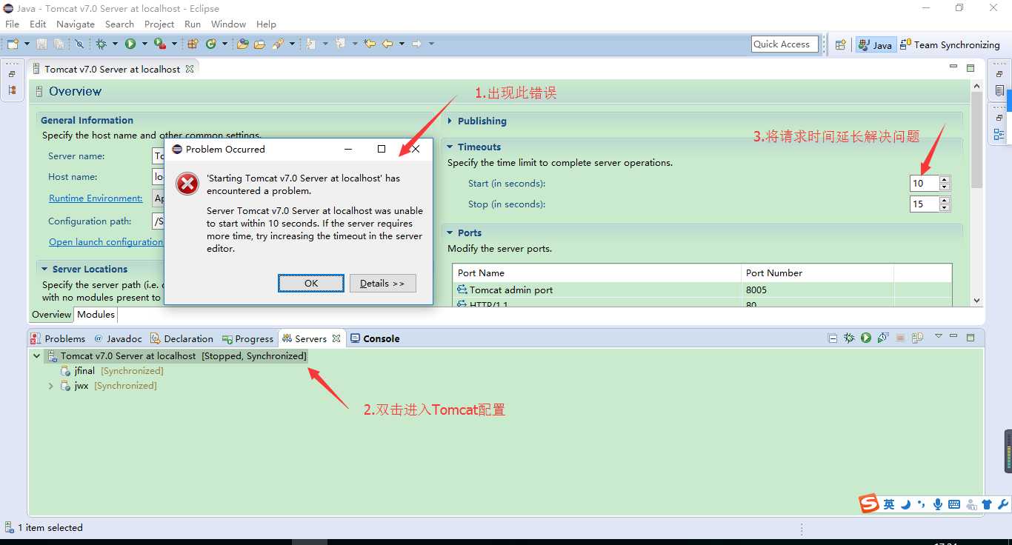Open the Sogou soft keyboard icon
Screen dimensions: 1012x545
(x=954, y=504)
